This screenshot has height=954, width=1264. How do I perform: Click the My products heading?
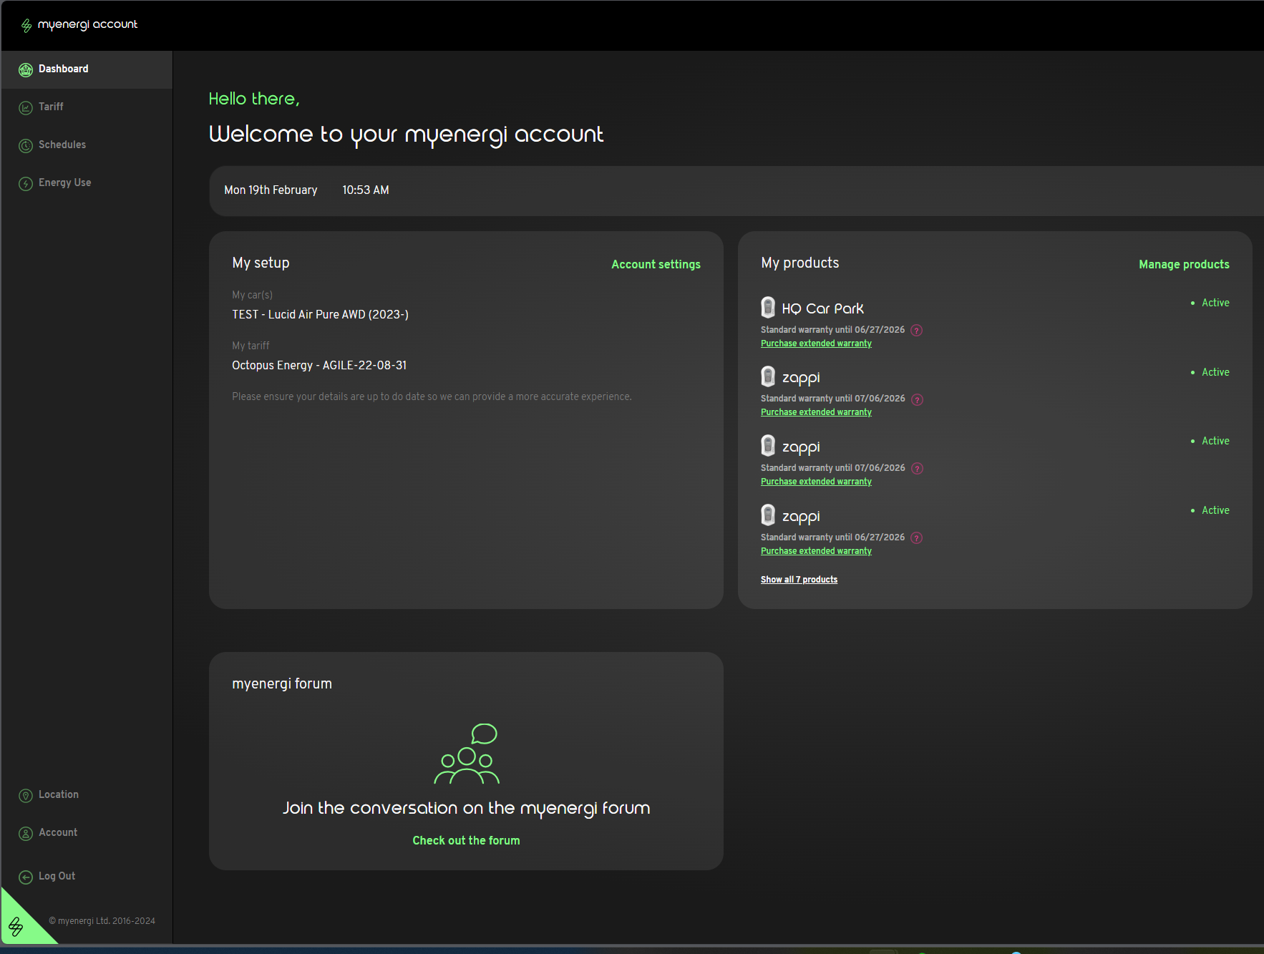coord(799,263)
